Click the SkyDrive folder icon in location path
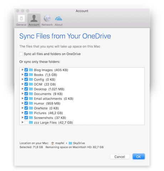 [x=71, y=143]
